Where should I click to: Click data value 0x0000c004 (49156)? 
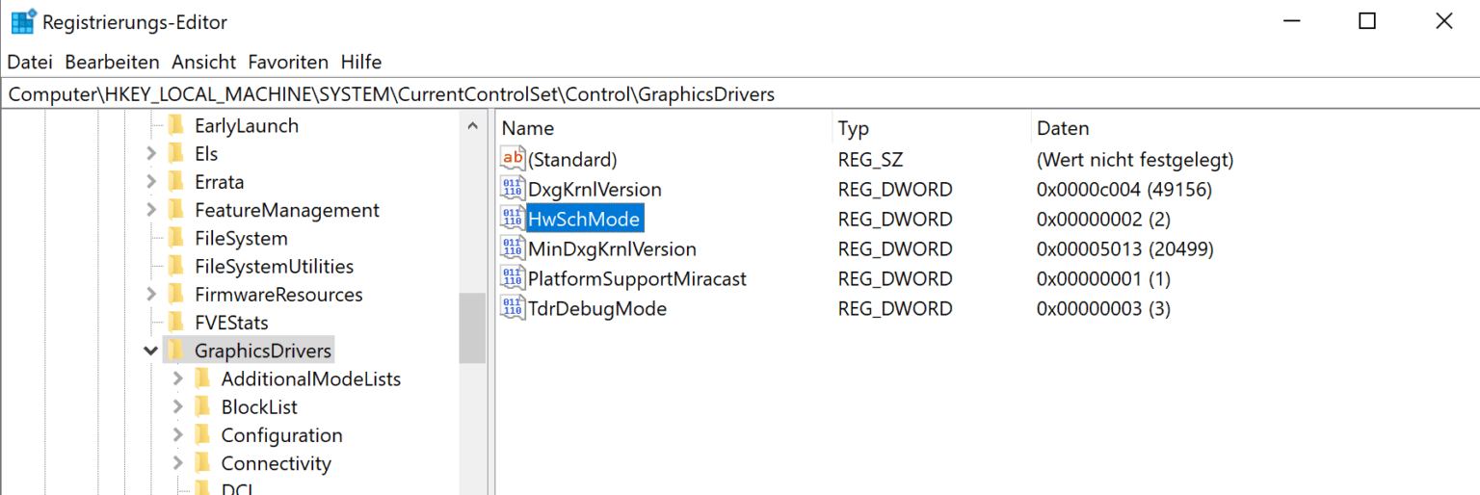click(1123, 189)
